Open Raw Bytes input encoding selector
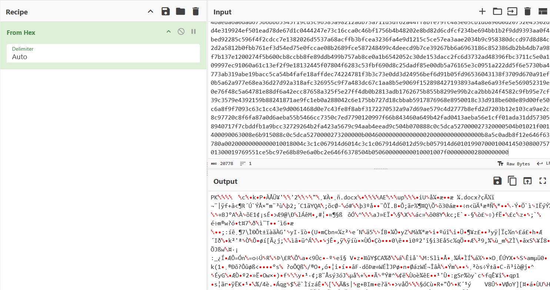 pos(514,163)
